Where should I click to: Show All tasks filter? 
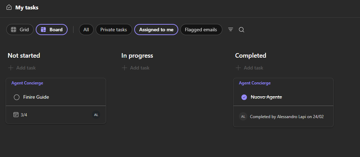click(x=86, y=30)
